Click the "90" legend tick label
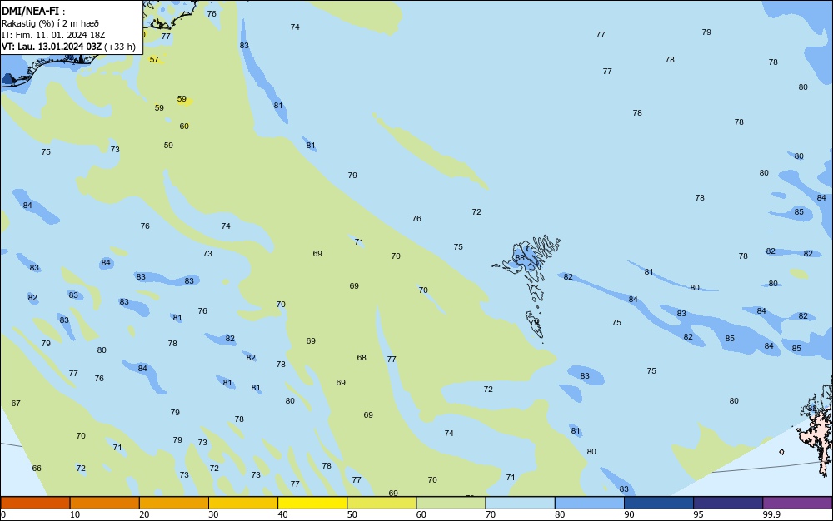Screen dimensions: 833x521 [x=629, y=514]
